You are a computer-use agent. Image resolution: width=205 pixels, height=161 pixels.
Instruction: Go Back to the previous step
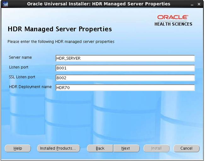(100, 148)
